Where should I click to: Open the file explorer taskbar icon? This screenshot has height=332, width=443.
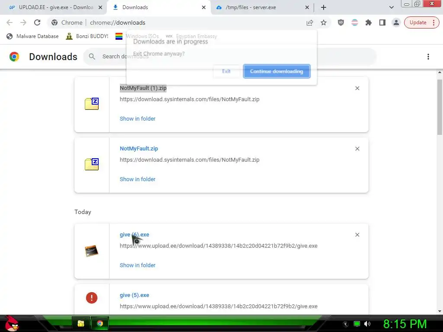81,323
